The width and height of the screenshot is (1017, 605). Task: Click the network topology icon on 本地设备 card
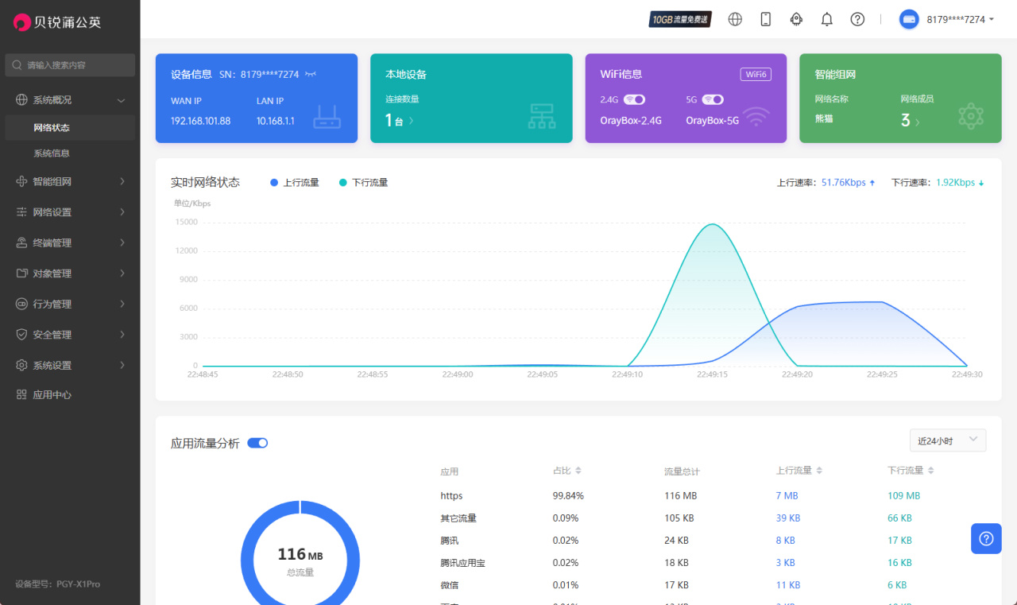[x=542, y=116]
